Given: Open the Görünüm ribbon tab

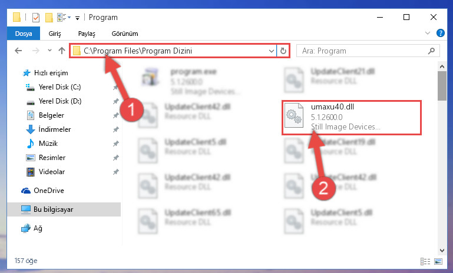Looking at the screenshot, I should [124, 34].
